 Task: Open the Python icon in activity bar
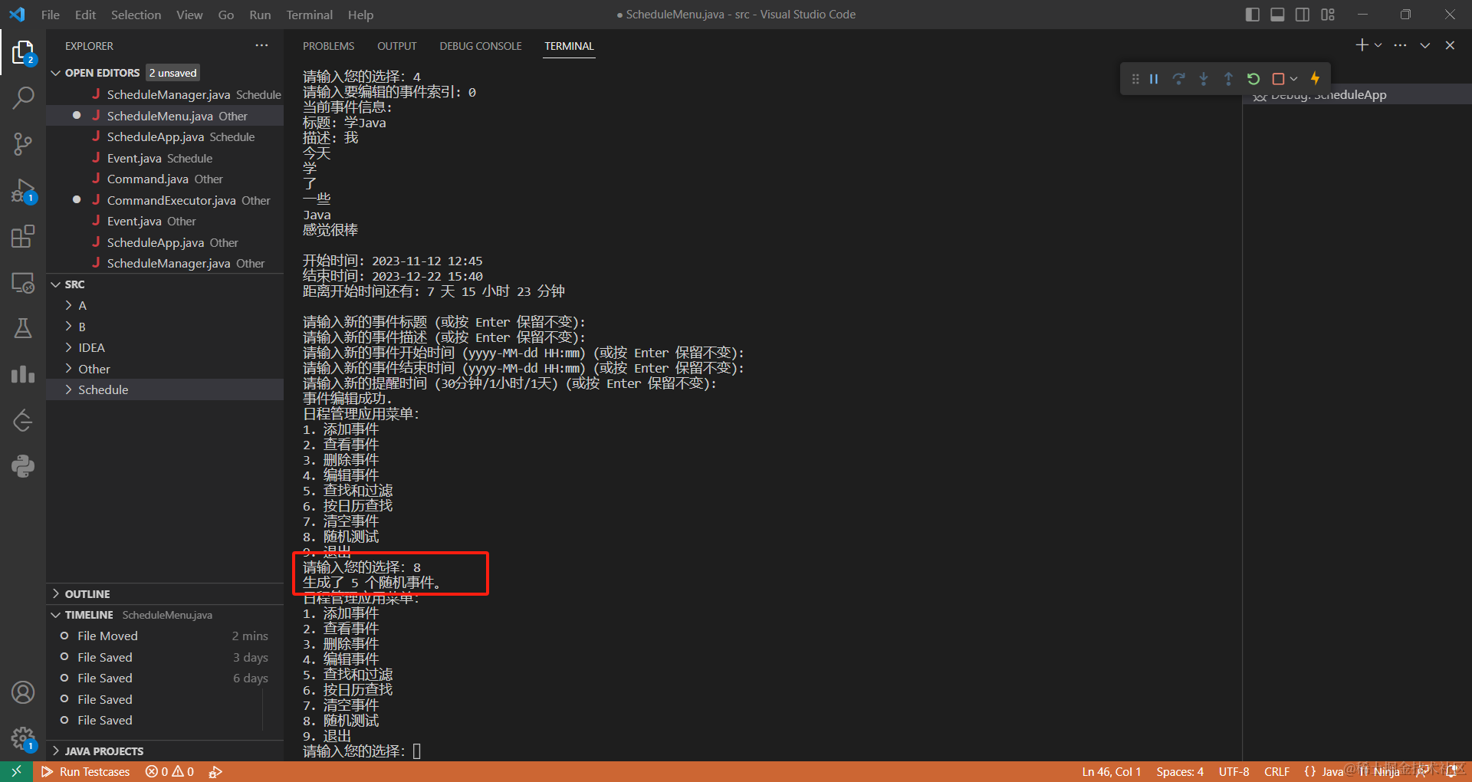pyautogui.click(x=23, y=466)
